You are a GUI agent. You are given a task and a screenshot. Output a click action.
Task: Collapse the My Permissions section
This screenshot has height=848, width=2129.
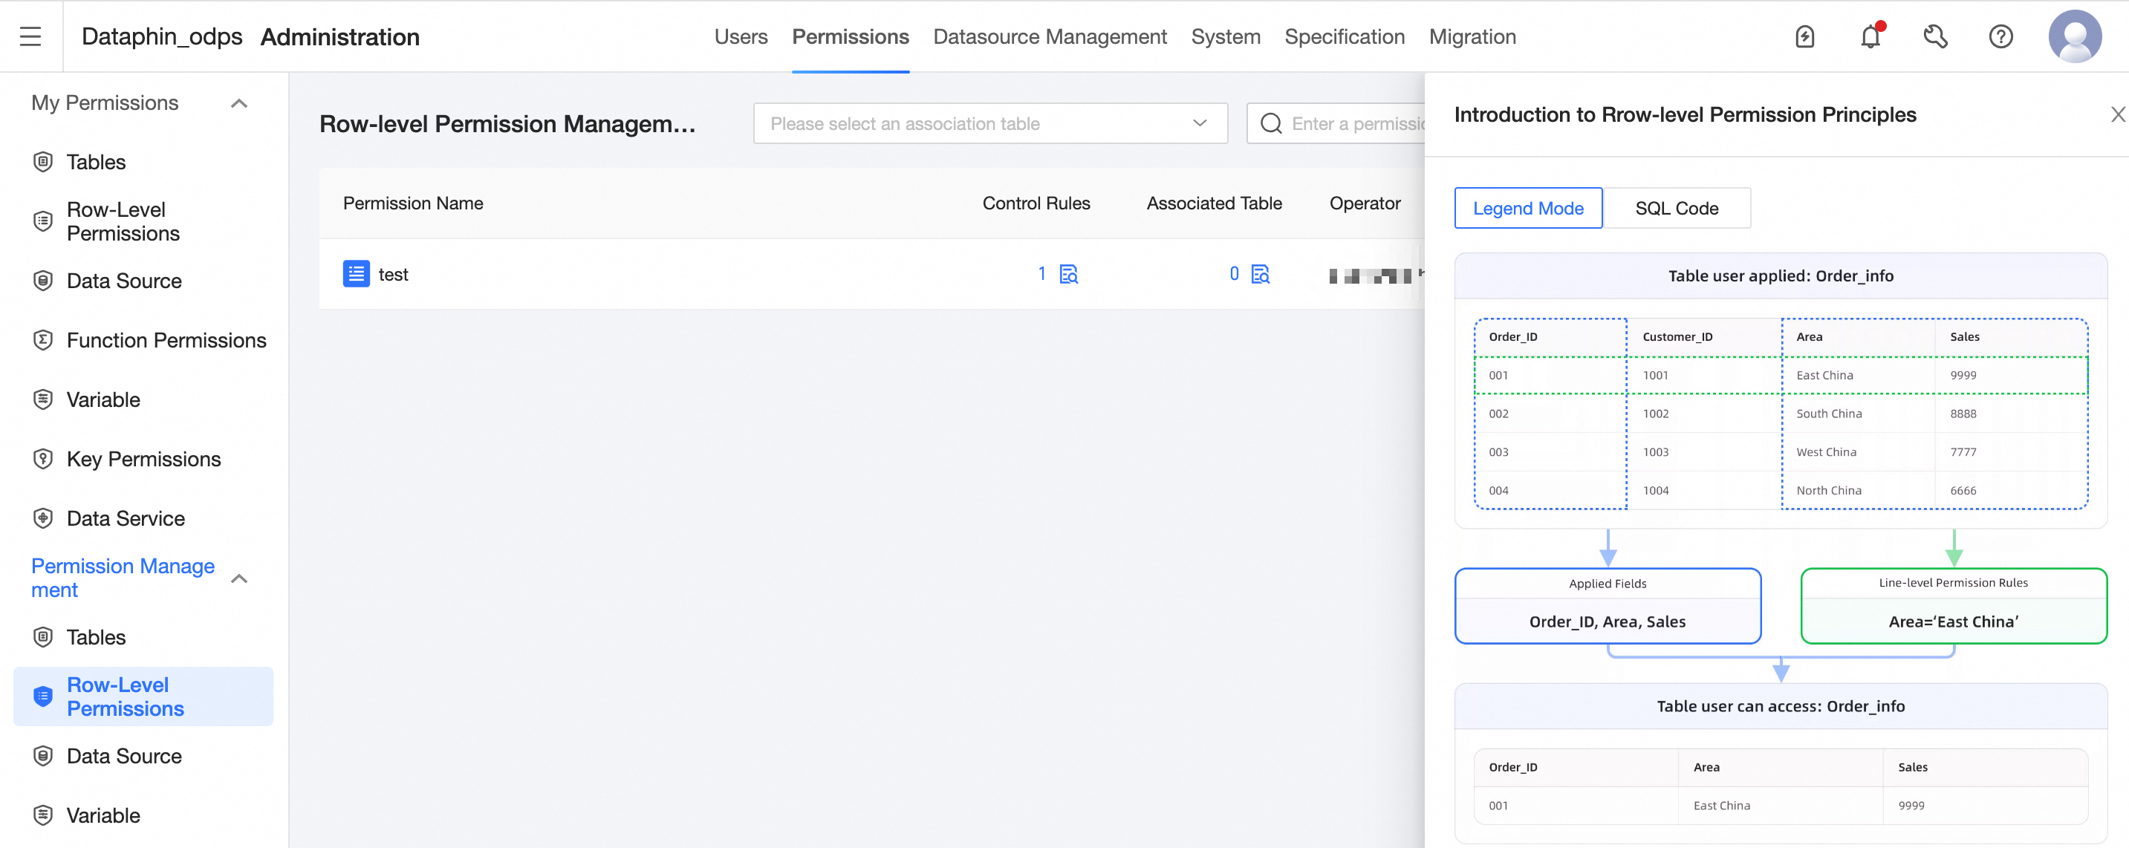point(239,103)
